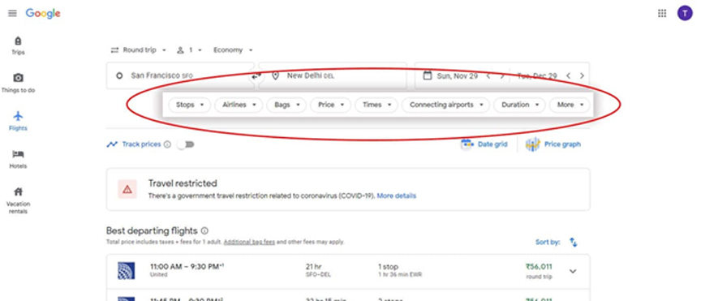Image resolution: width=701 pixels, height=301 pixels.
Task: Click the Travel restricted warning icon
Action: tap(127, 189)
